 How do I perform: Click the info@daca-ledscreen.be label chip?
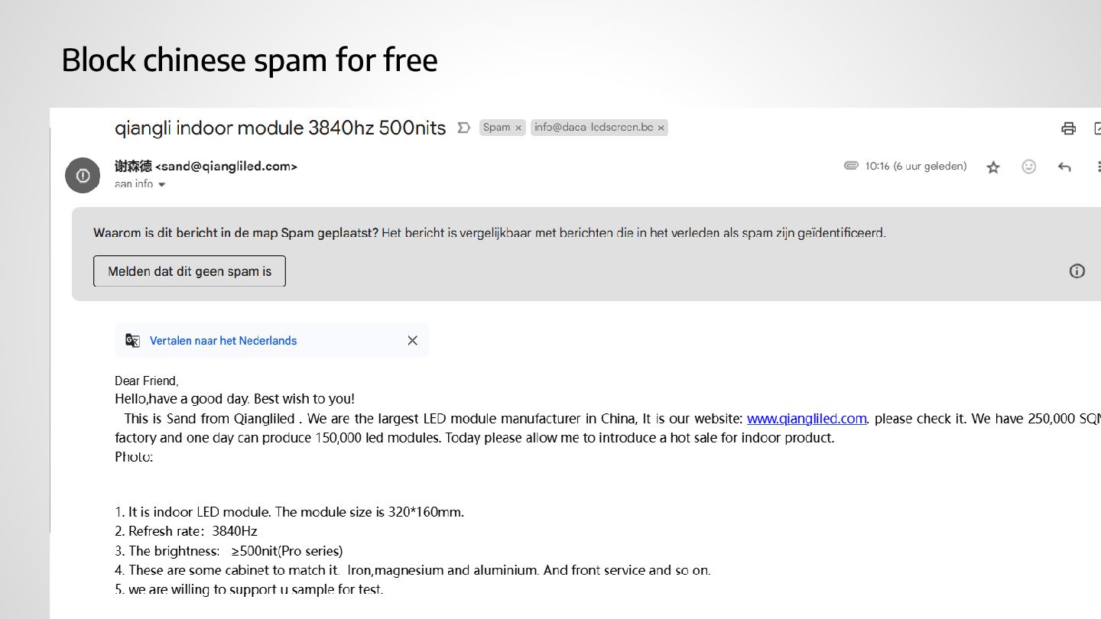(x=593, y=128)
